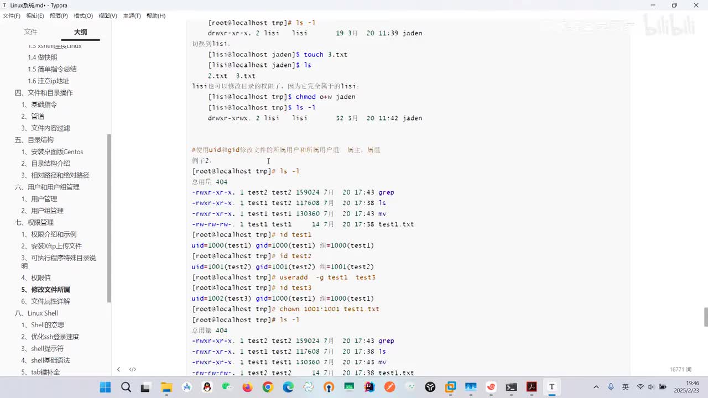Go to outline heading 七、权限管理
Image resolution: width=708 pixels, height=398 pixels.
click(34, 222)
